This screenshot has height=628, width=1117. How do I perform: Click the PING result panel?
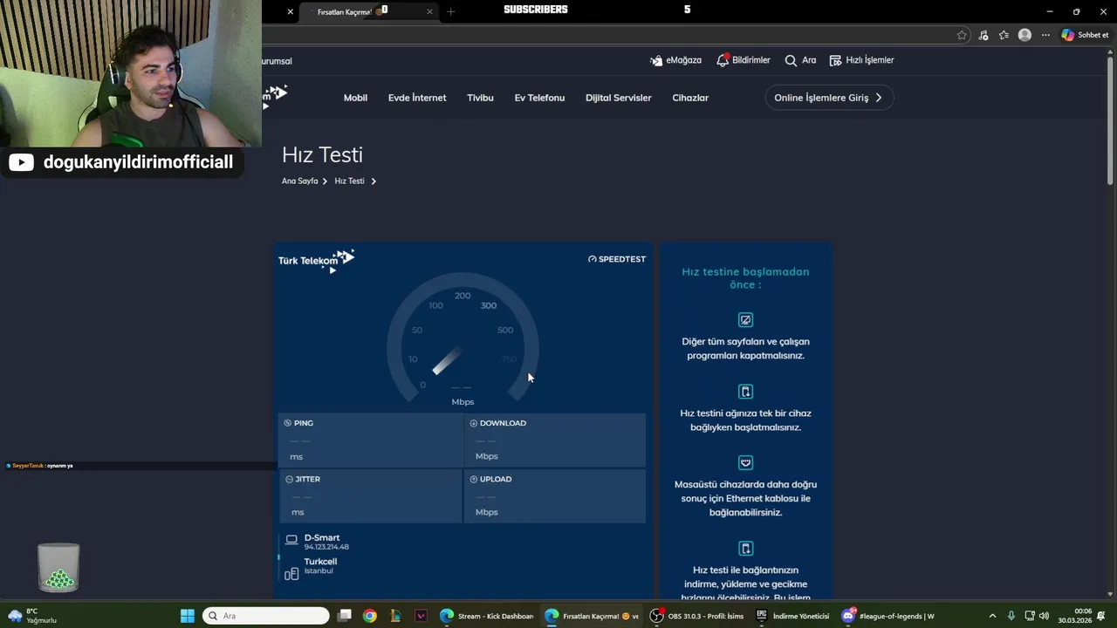pos(370,440)
